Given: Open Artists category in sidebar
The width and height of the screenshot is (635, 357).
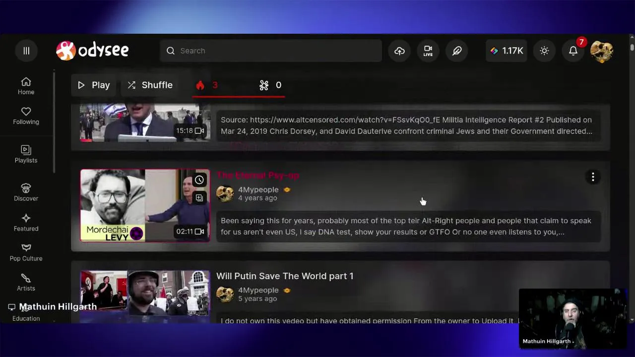Looking at the screenshot, I should click(26, 282).
